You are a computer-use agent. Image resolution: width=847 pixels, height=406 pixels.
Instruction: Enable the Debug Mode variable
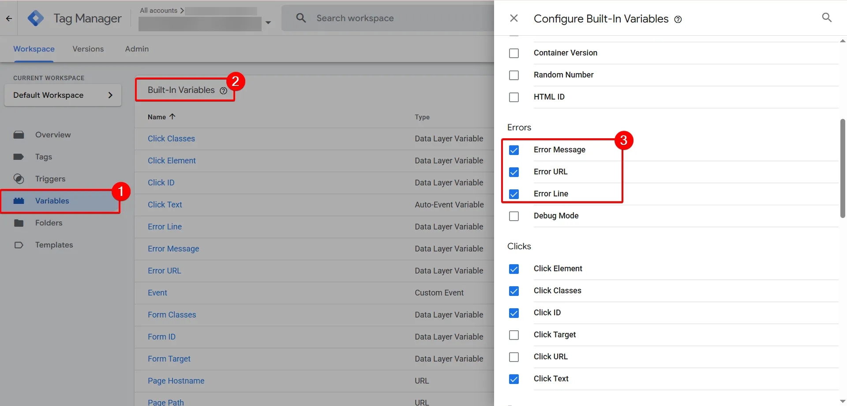point(514,216)
